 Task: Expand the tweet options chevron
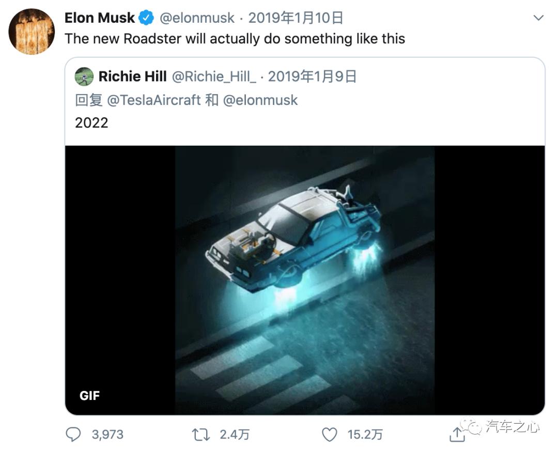click(538, 18)
